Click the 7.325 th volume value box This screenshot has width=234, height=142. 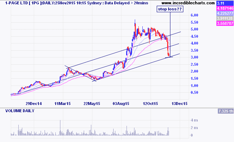(226, 111)
